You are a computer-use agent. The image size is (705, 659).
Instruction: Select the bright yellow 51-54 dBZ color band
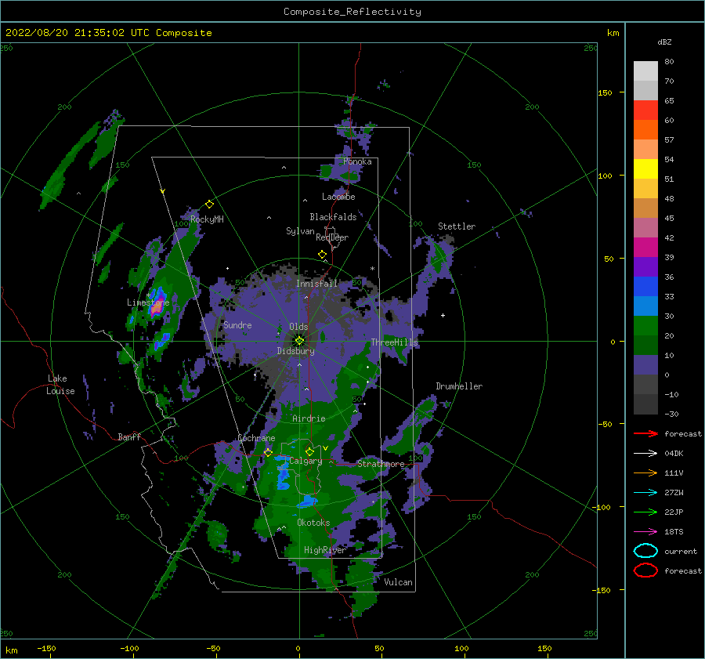(645, 168)
